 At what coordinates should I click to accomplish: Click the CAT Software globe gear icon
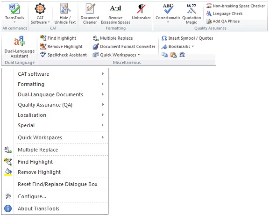click(x=40, y=8)
